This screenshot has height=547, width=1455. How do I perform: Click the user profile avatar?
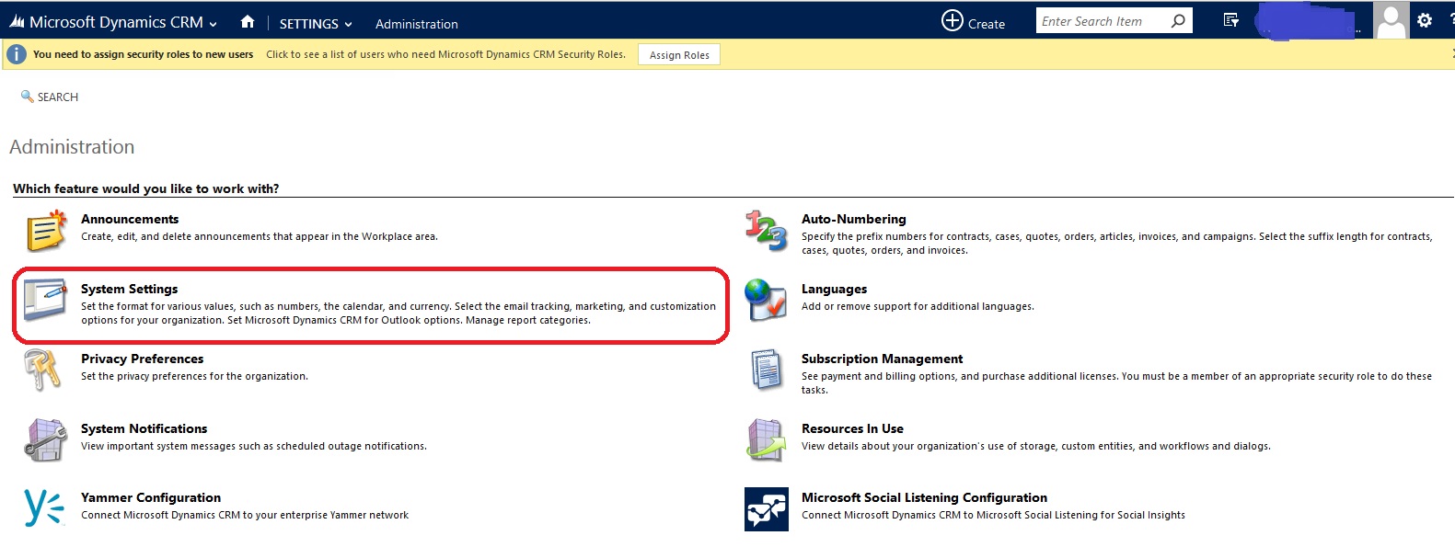(x=1390, y=20)
